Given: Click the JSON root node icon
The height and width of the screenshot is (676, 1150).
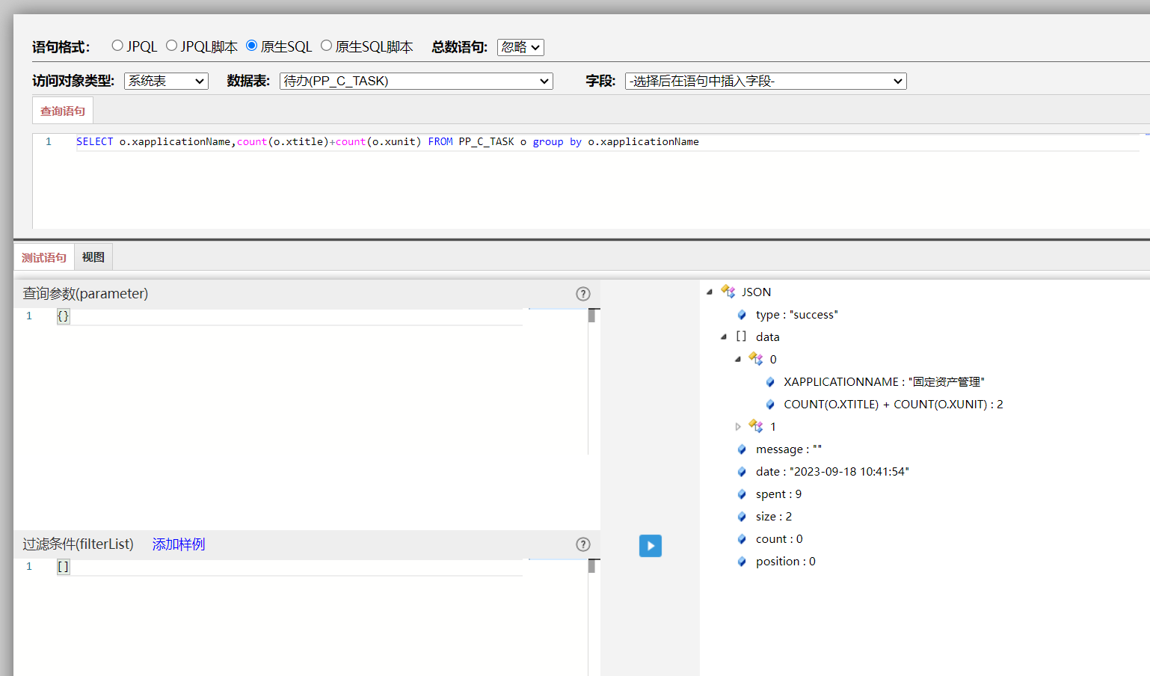Looking at the screenshot, I should coord(728,292).
